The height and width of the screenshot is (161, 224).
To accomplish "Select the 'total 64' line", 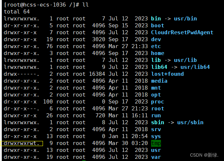I will pyautogui.click(x=17, y=12).
